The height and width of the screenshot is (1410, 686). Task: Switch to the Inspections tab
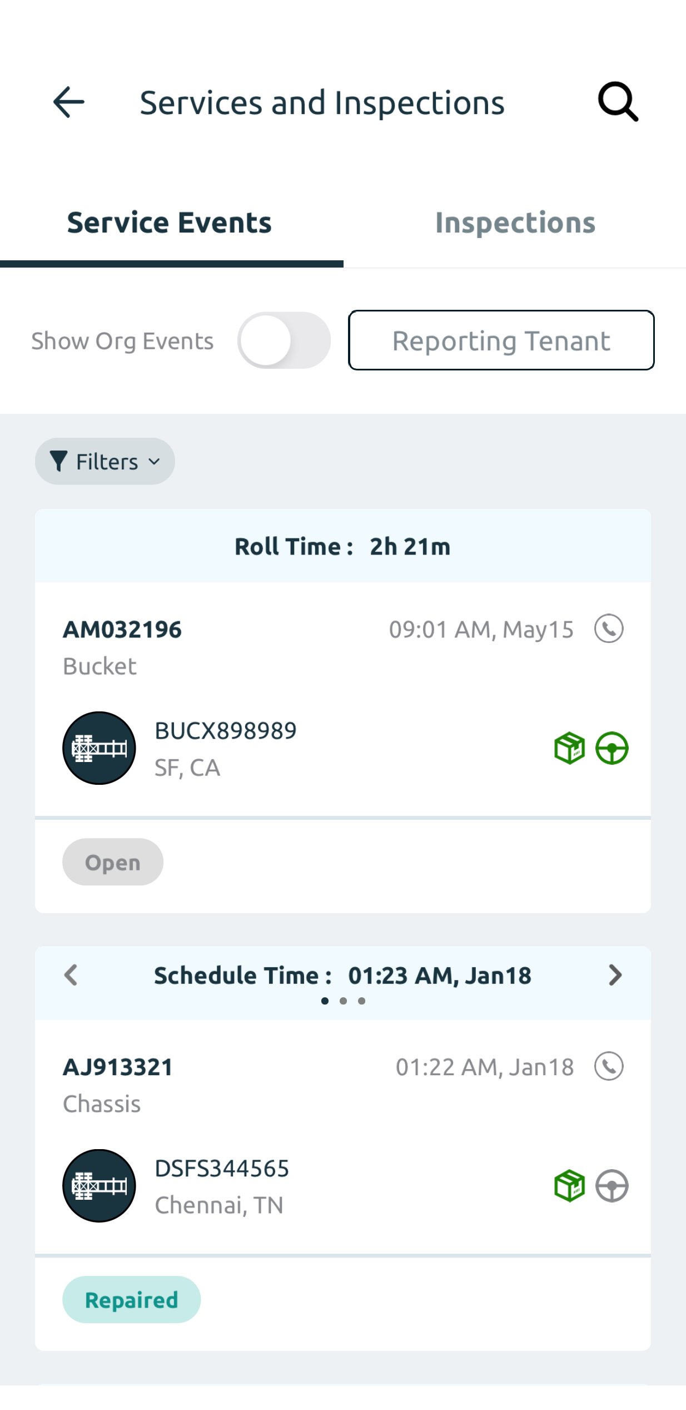point(515,223)
